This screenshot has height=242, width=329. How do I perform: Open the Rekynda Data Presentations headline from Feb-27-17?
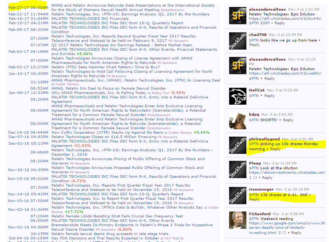pos(133,8)
